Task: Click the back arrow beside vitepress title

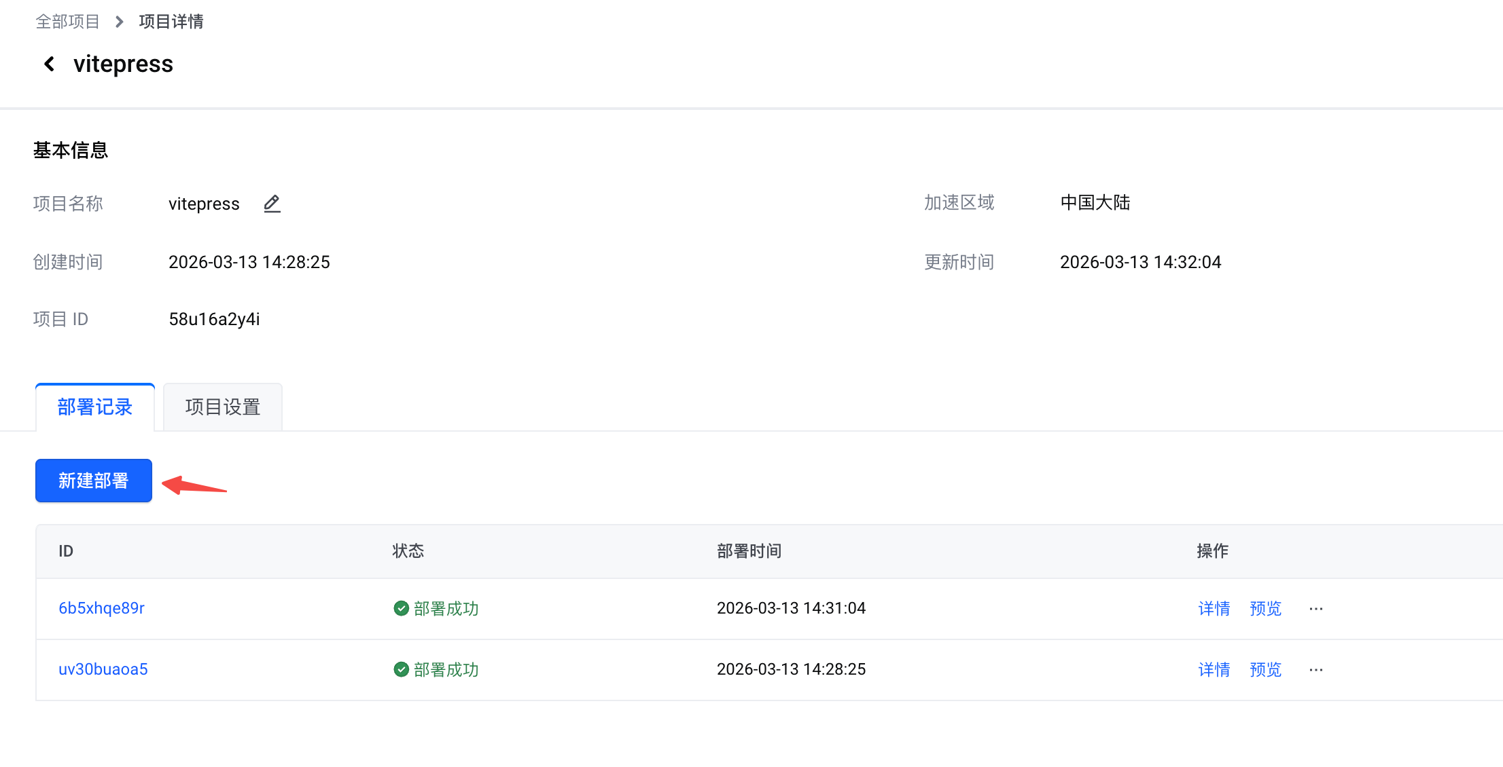Action: (49, 64)
